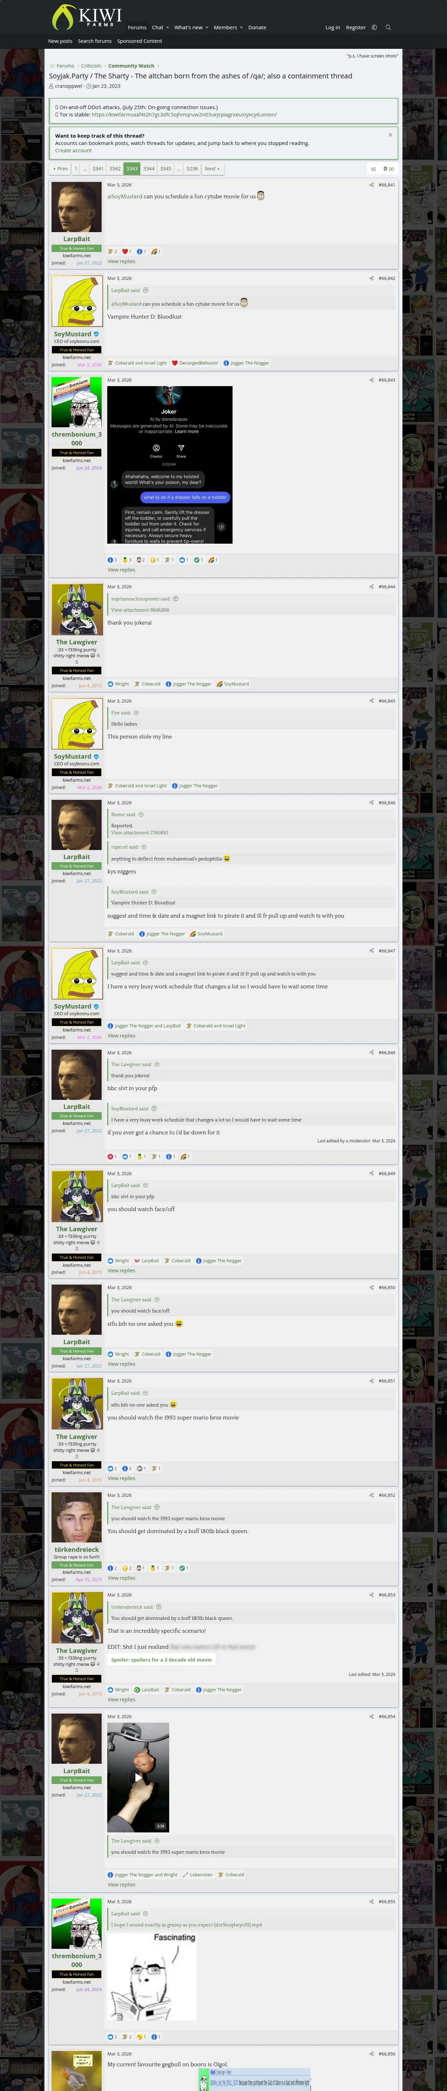
Task: Click the share icon for post #66,846
Action: (371, 803)
